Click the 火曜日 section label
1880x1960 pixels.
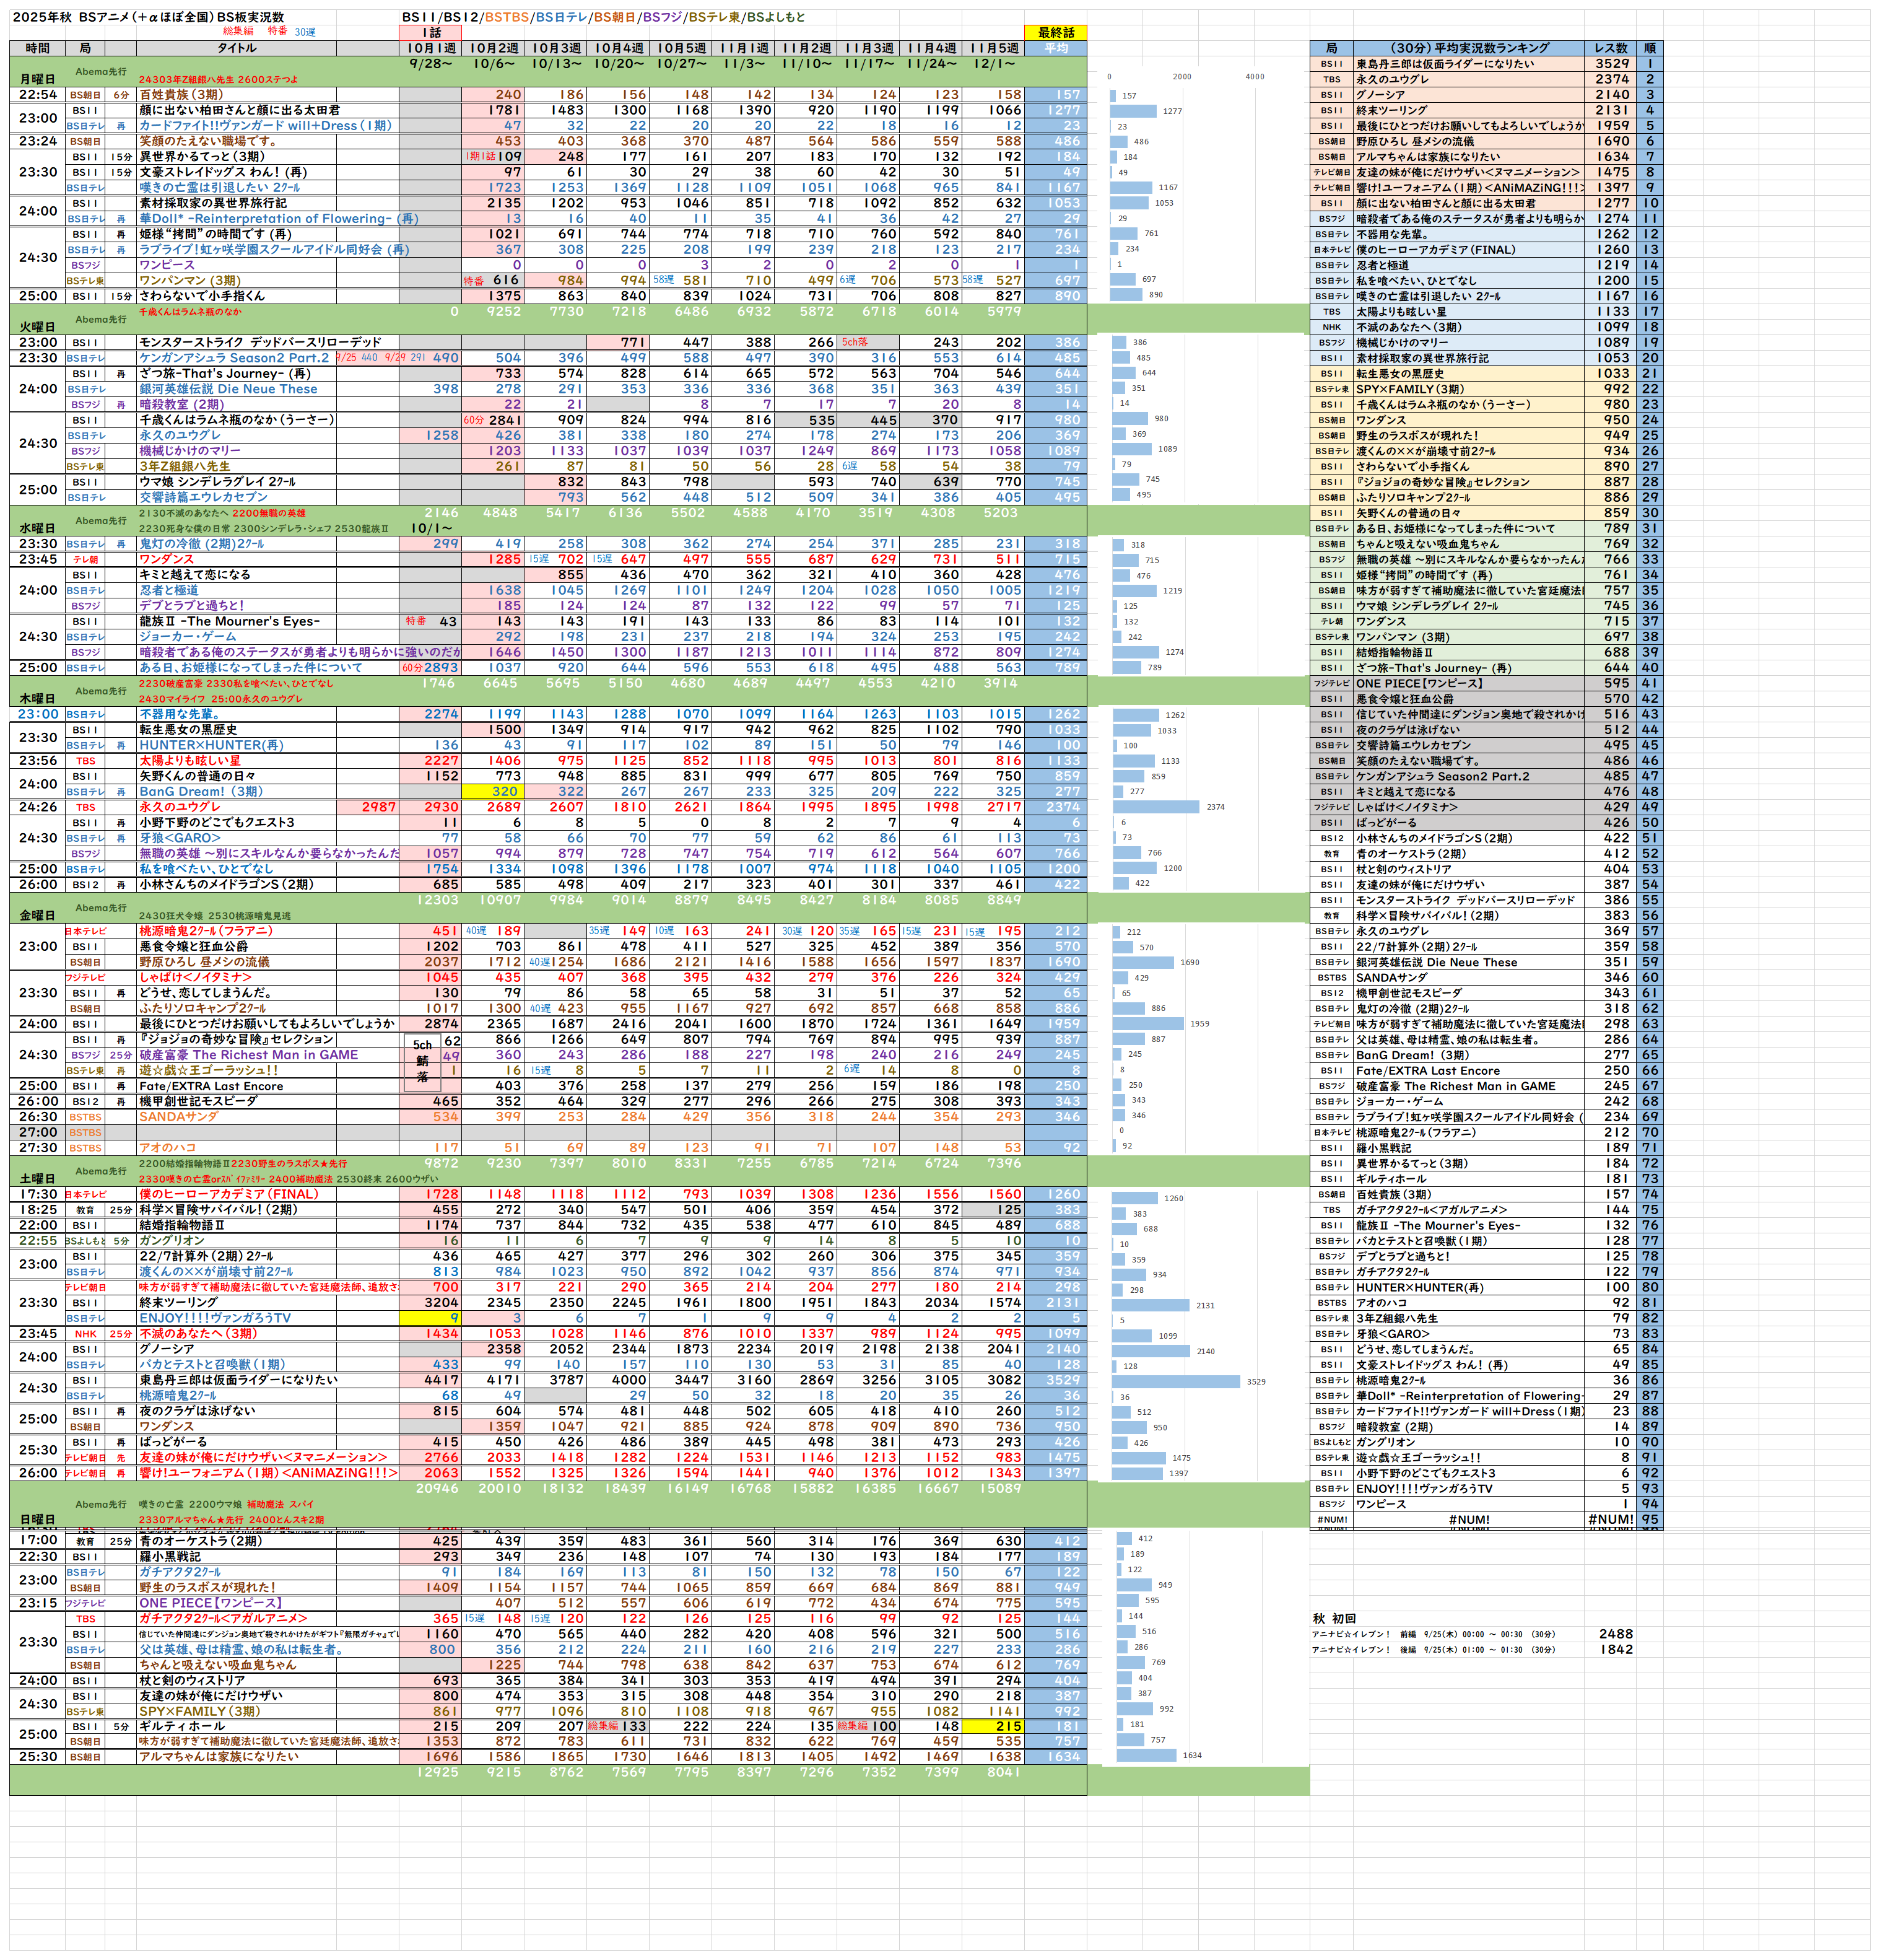click(37, 327)
